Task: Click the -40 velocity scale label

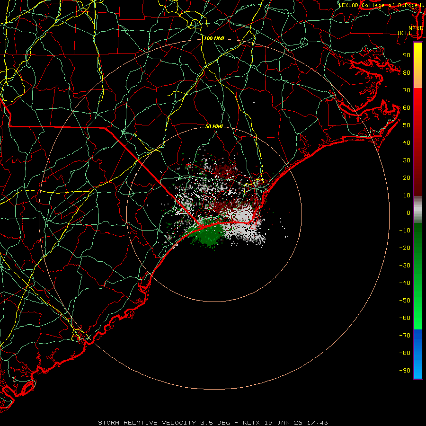Action: click(405, 283)
